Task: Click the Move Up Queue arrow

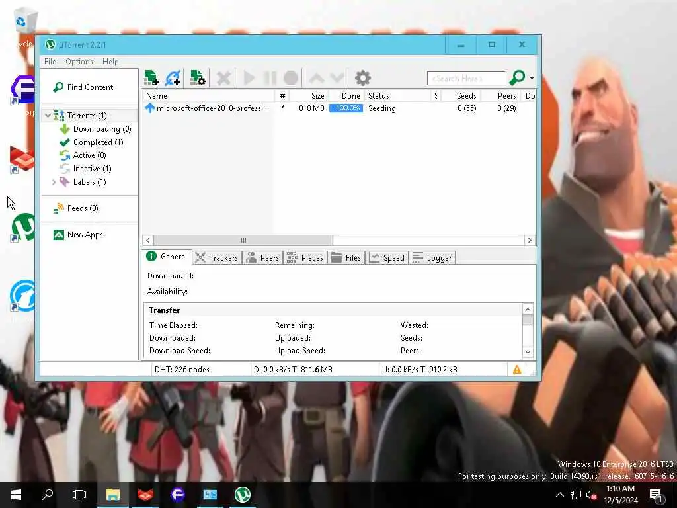Action: pyautogui.click(x=316, y=78)
